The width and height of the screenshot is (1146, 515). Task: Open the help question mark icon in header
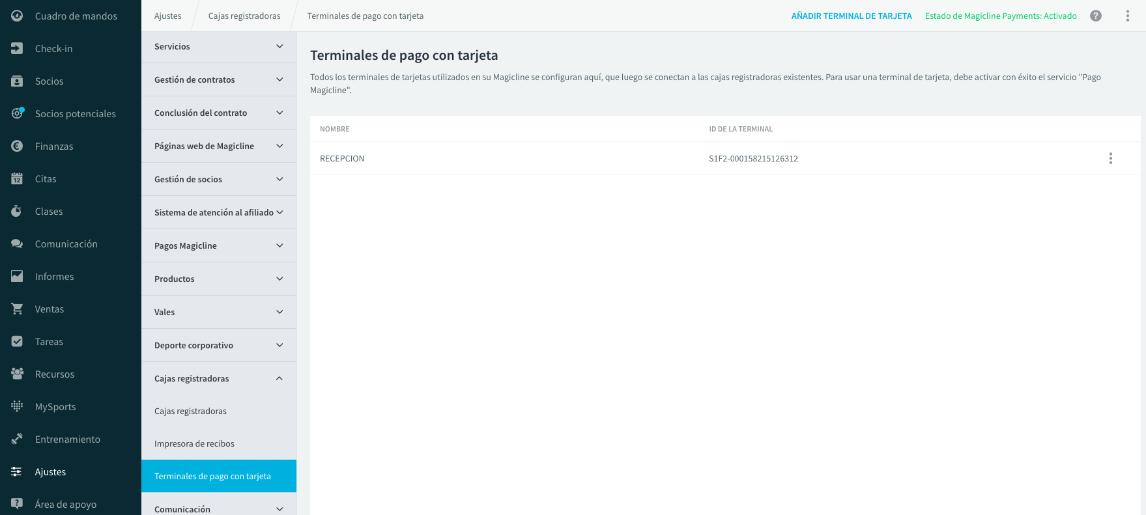click(1096, 16)
